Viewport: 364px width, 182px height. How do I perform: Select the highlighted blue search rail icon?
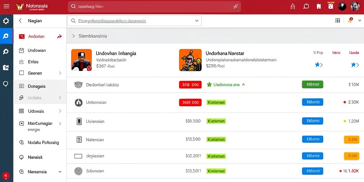click(6, 36)
